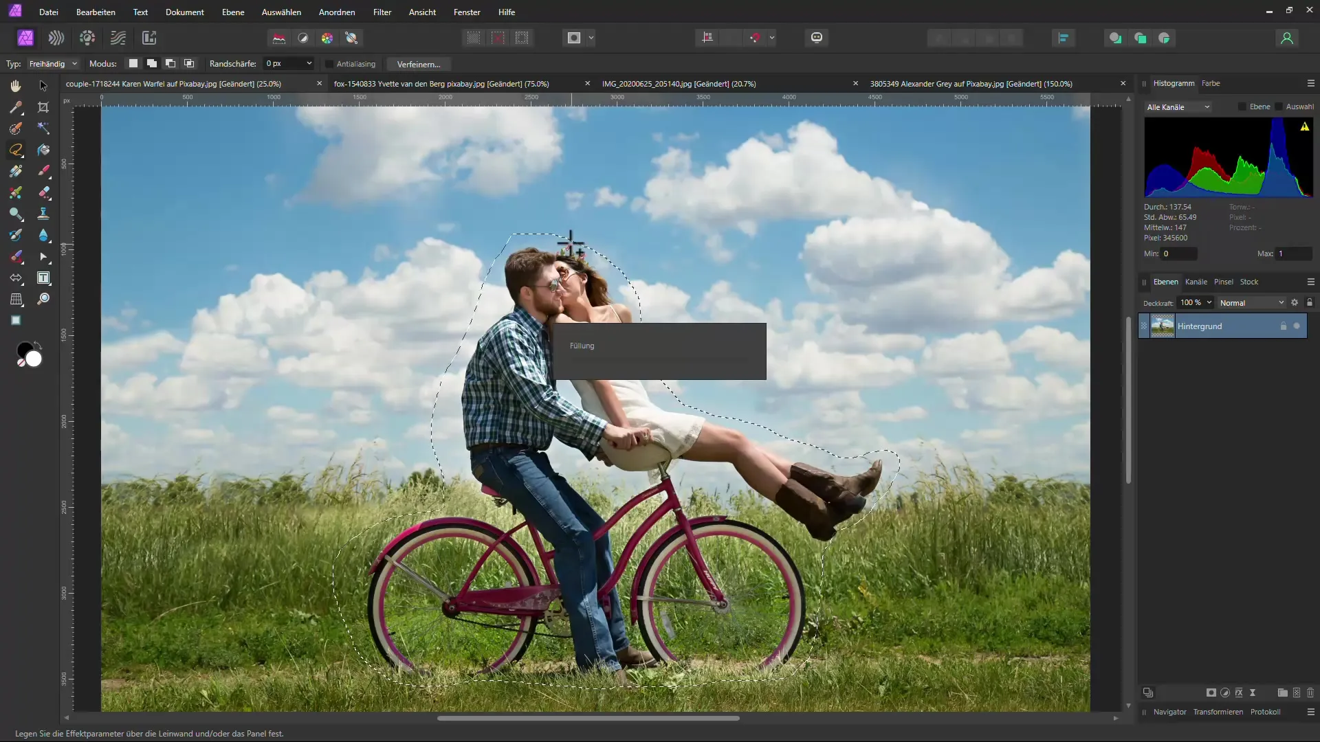This screenshot has height=742, width=1320.
Task: Select the Flood Select magic wand tool
Action: tap(43, 128)
